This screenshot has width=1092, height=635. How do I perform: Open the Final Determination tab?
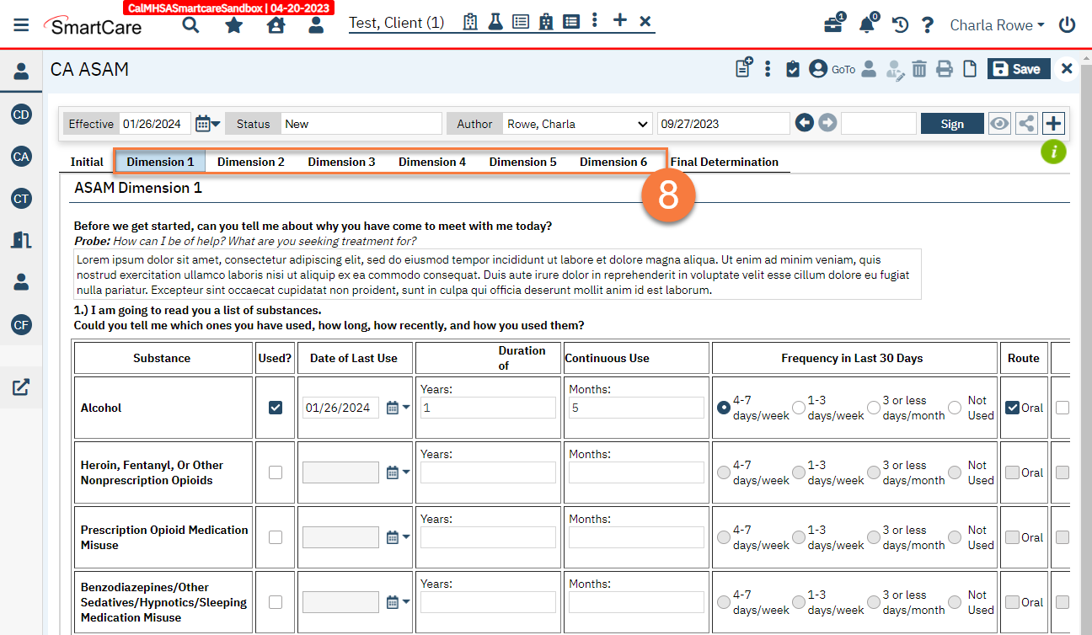point(724,162)
